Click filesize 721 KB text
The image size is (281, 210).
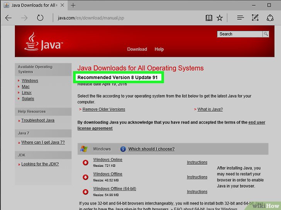click(x=104, y=166)
